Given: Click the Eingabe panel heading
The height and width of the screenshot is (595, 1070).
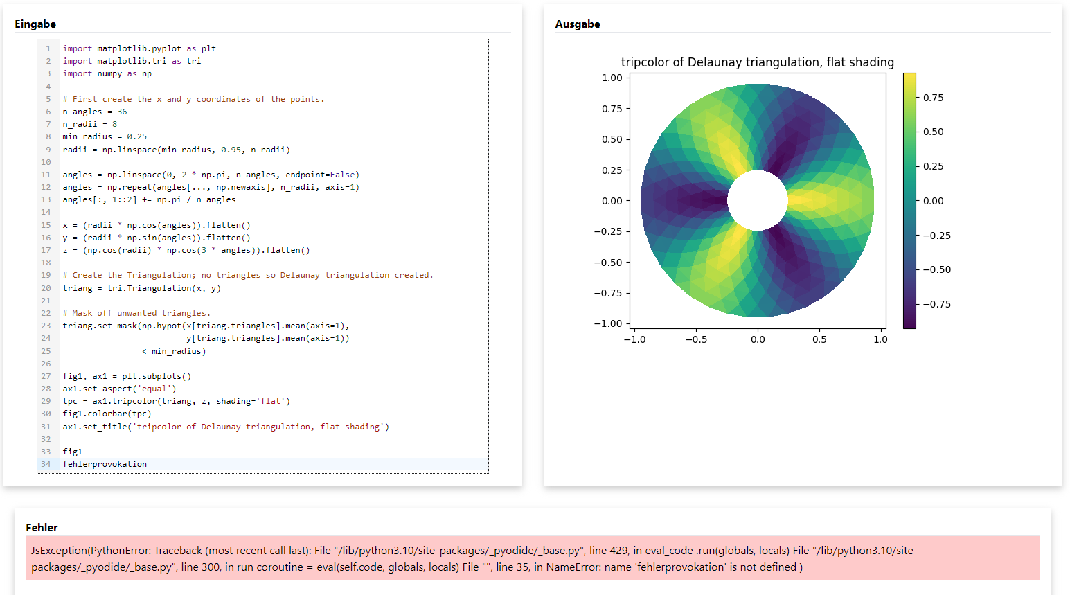Looking at the screenshot, I should pyautogui.click(x=35, y=24).
